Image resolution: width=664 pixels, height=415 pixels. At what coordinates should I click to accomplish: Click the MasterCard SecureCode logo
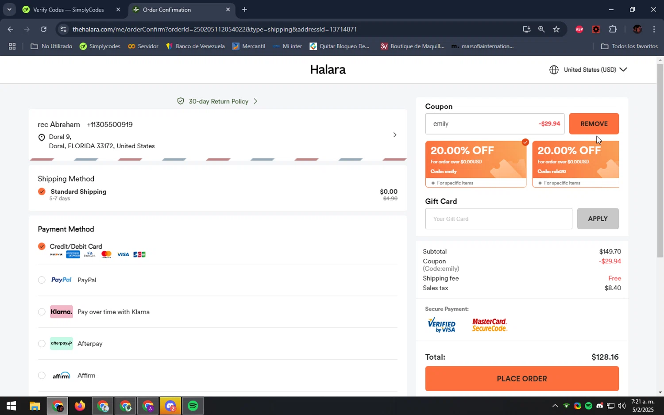pyautogui.click(x=489, y=325)
